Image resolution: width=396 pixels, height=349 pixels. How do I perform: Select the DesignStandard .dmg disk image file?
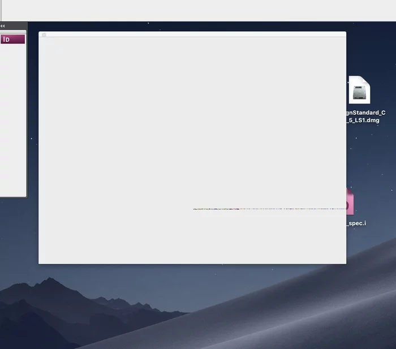point(359,90)
